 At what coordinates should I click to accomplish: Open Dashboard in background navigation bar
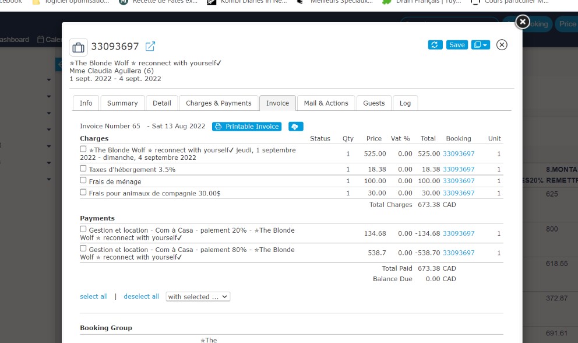(15, 40)
